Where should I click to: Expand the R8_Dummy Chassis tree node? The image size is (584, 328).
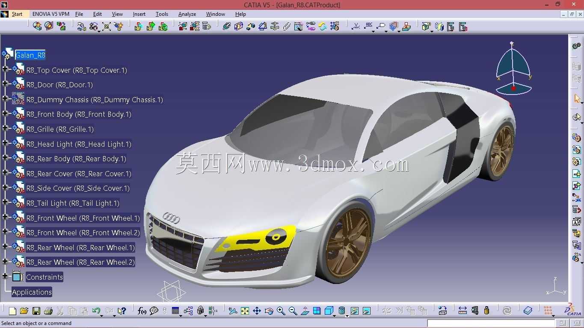click(5, 99)
